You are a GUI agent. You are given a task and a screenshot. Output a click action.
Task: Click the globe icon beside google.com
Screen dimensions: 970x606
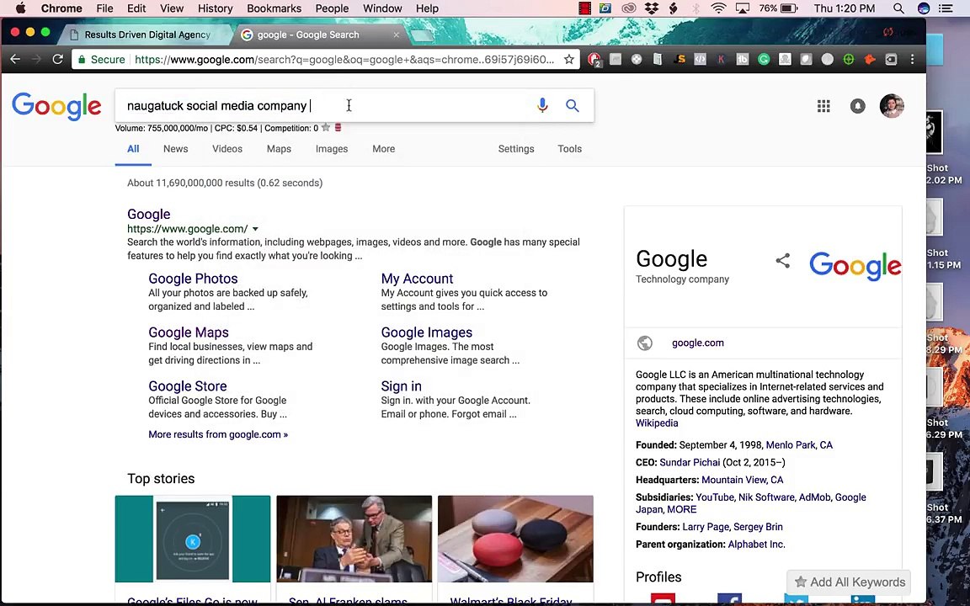click(645, 343)
